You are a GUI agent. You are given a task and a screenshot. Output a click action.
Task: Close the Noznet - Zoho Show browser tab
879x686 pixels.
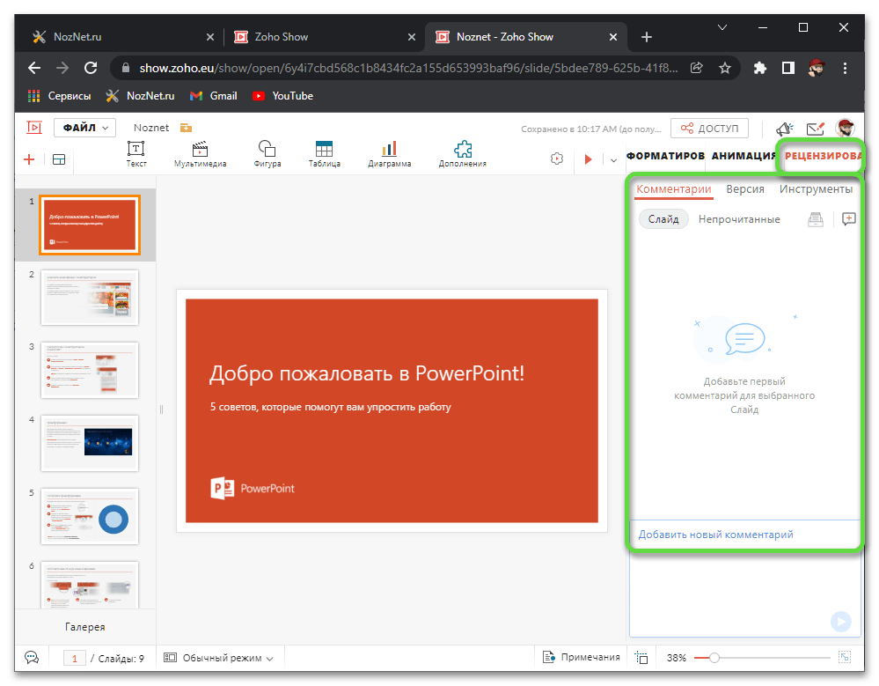613,37
